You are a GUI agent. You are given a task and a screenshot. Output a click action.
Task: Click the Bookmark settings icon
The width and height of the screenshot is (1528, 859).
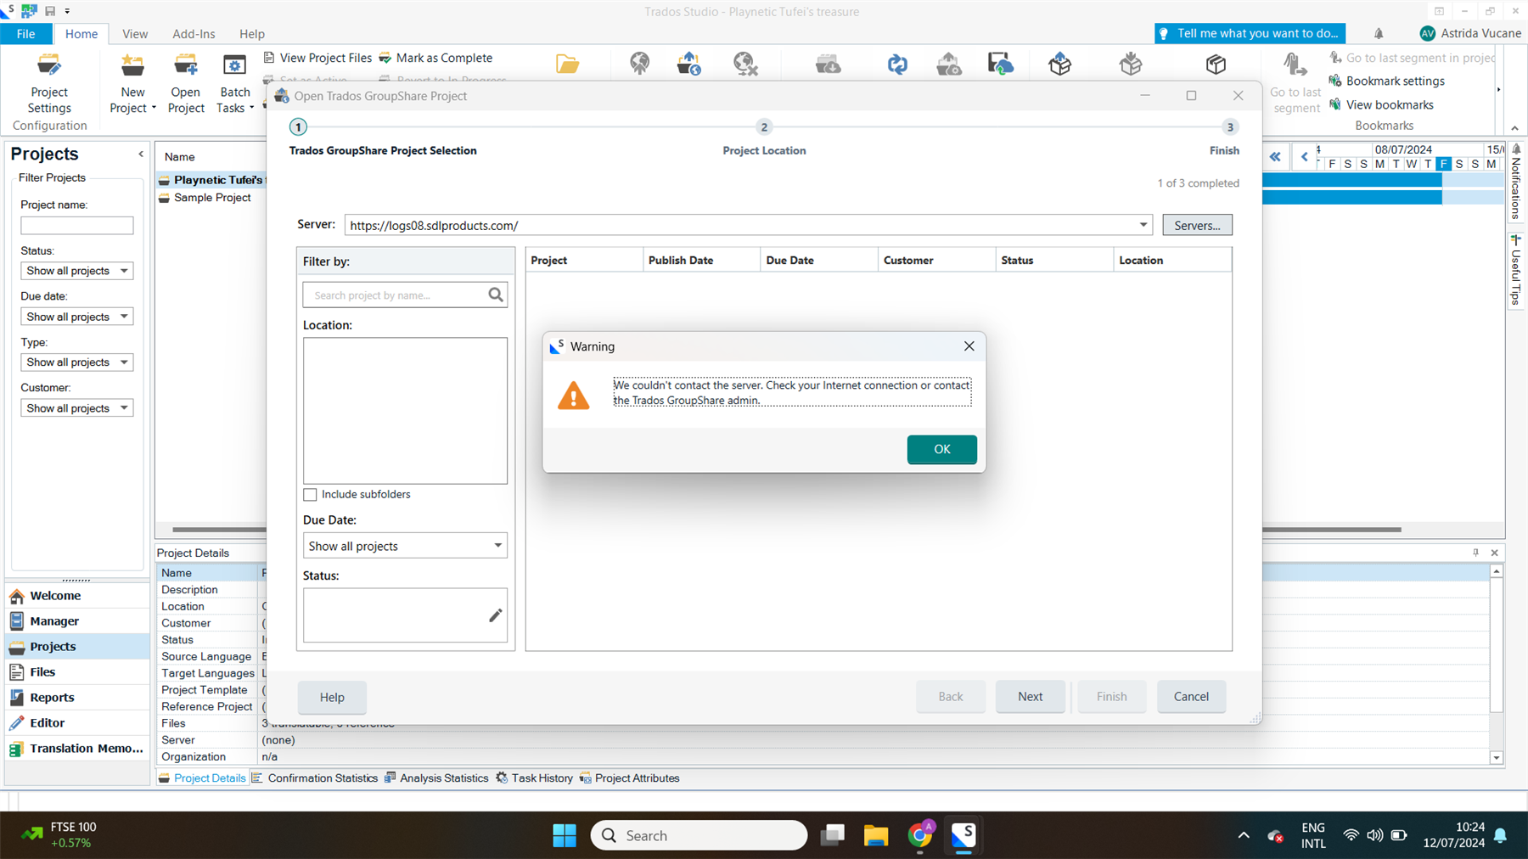click(x=1335, y=81)
